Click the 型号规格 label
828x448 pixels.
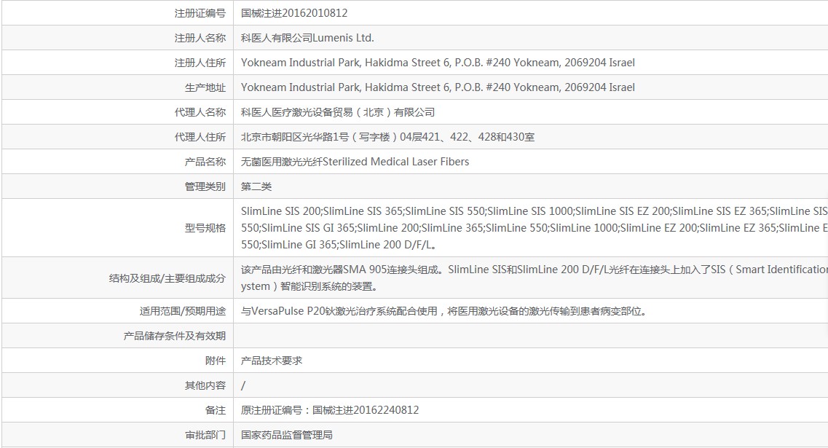click(205, 228)
